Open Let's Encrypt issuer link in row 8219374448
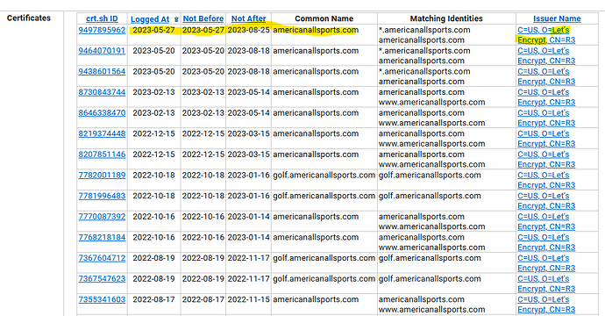This screenshot has height=316, width=605. tap(546, 139)
